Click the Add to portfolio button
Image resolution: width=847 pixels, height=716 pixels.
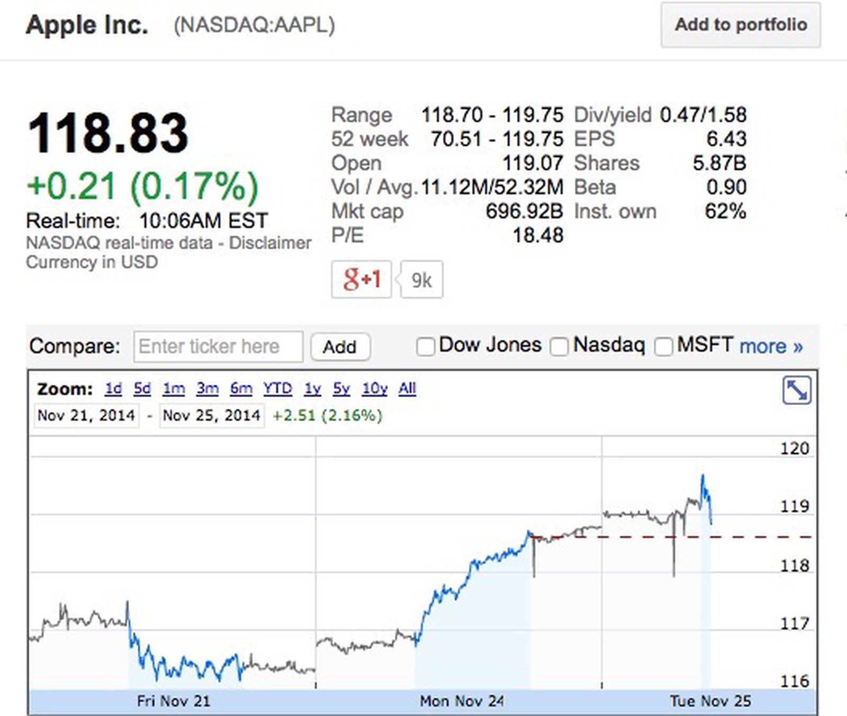click(740, 25)
